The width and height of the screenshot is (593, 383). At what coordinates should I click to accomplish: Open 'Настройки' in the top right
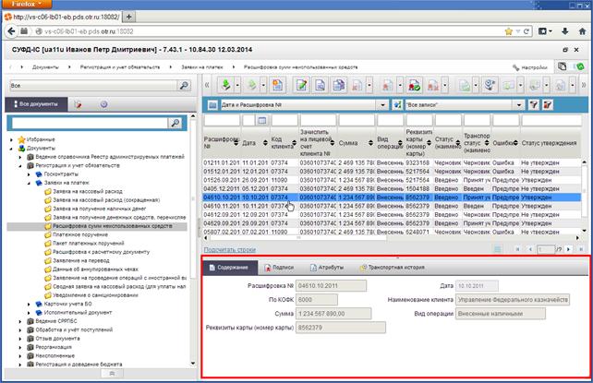coord(530,67)
